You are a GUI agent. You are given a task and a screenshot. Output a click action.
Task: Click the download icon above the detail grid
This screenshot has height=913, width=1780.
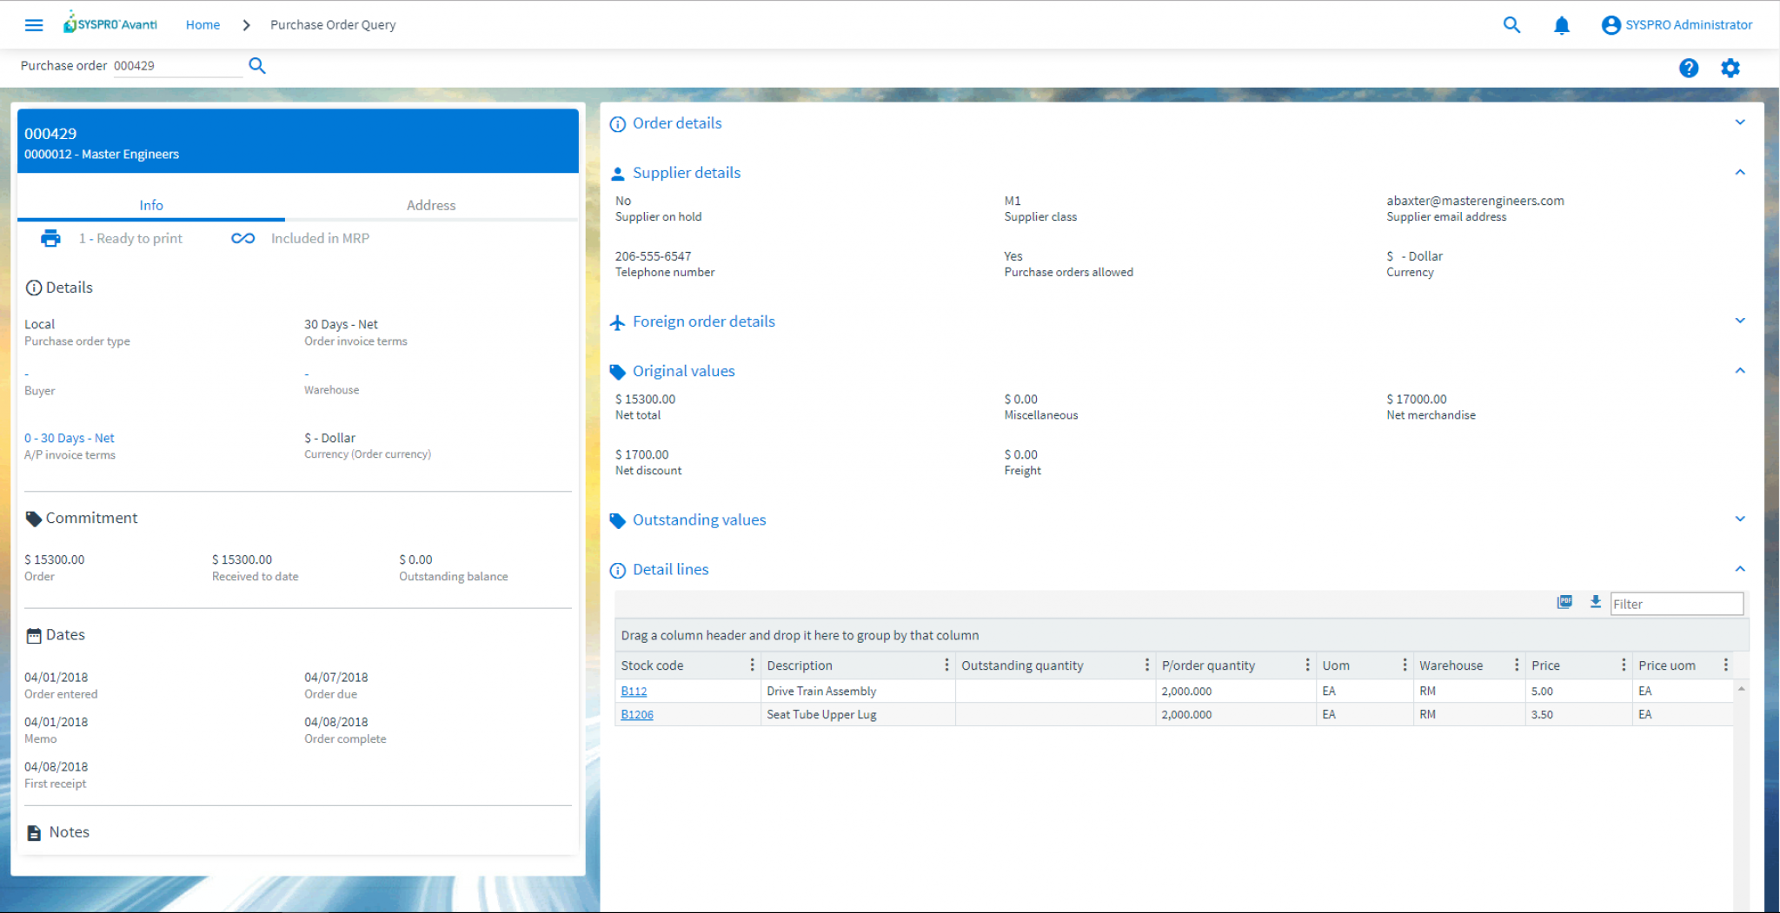point(1596,601)
